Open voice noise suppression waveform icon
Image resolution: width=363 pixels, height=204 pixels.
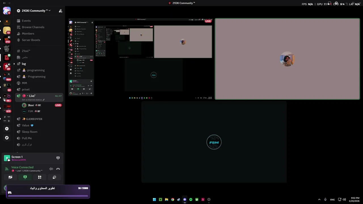(51, 169)
